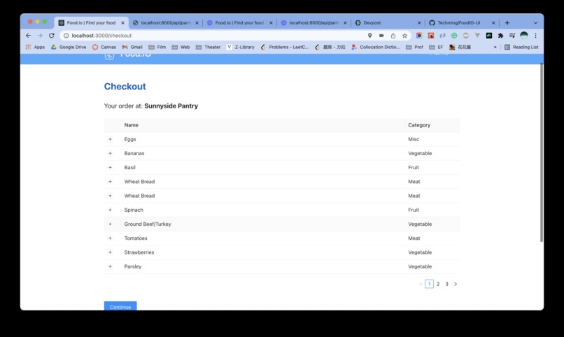This screenshot has height=337, width=564.
Task: Open the Chrome profile avatar
Action: click(x=524, y=36)
